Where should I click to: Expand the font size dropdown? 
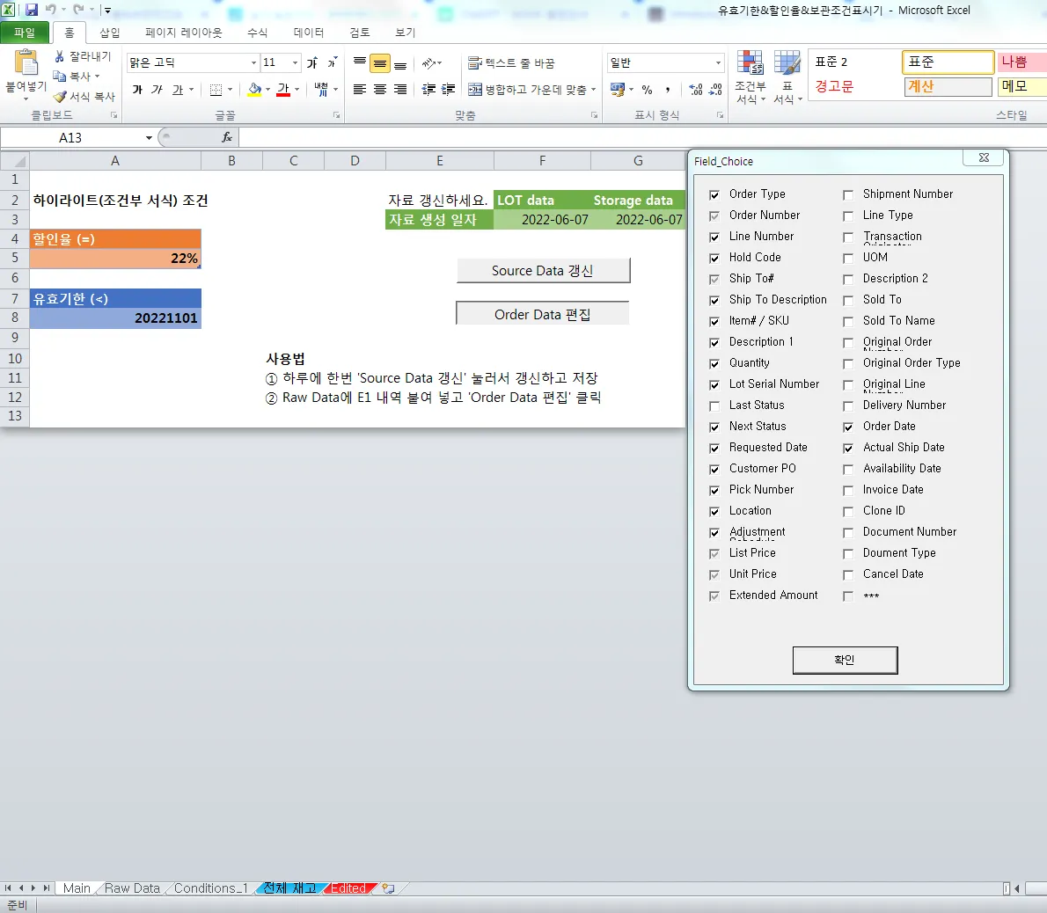click(x=295, y=63)
